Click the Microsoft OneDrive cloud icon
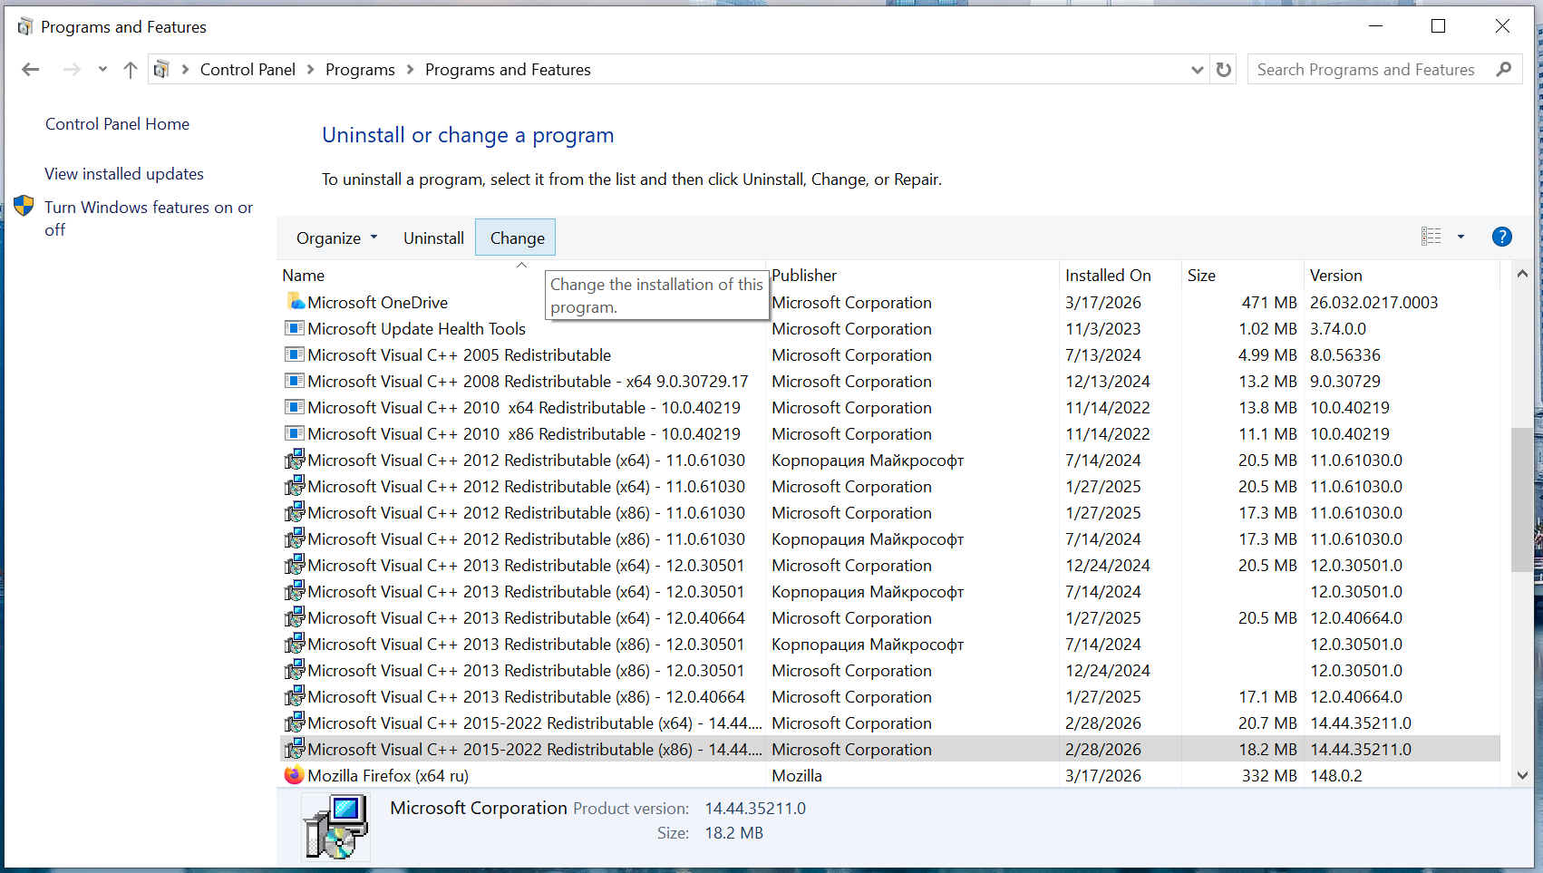1543x873 pixels. tap(295, 302)
